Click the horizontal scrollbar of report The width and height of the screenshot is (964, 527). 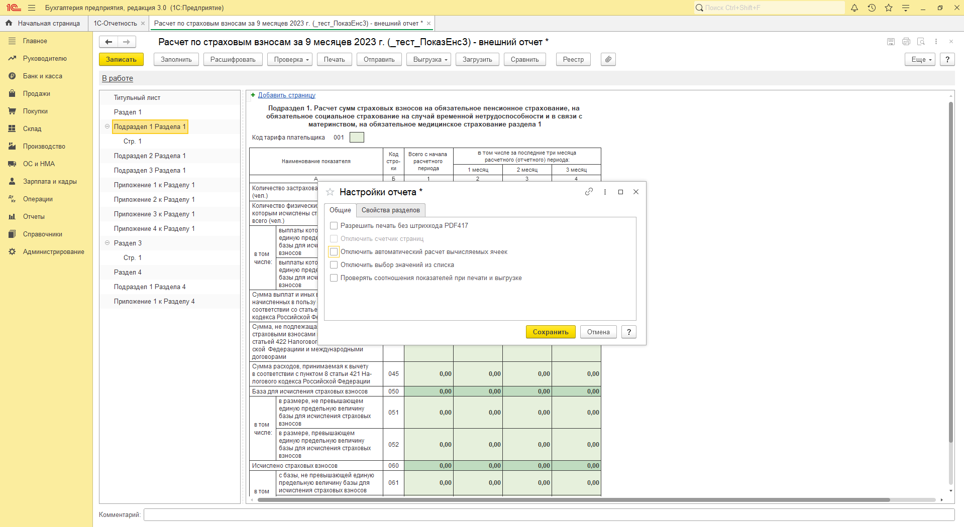pyautogui.click(x=573, y=500)
